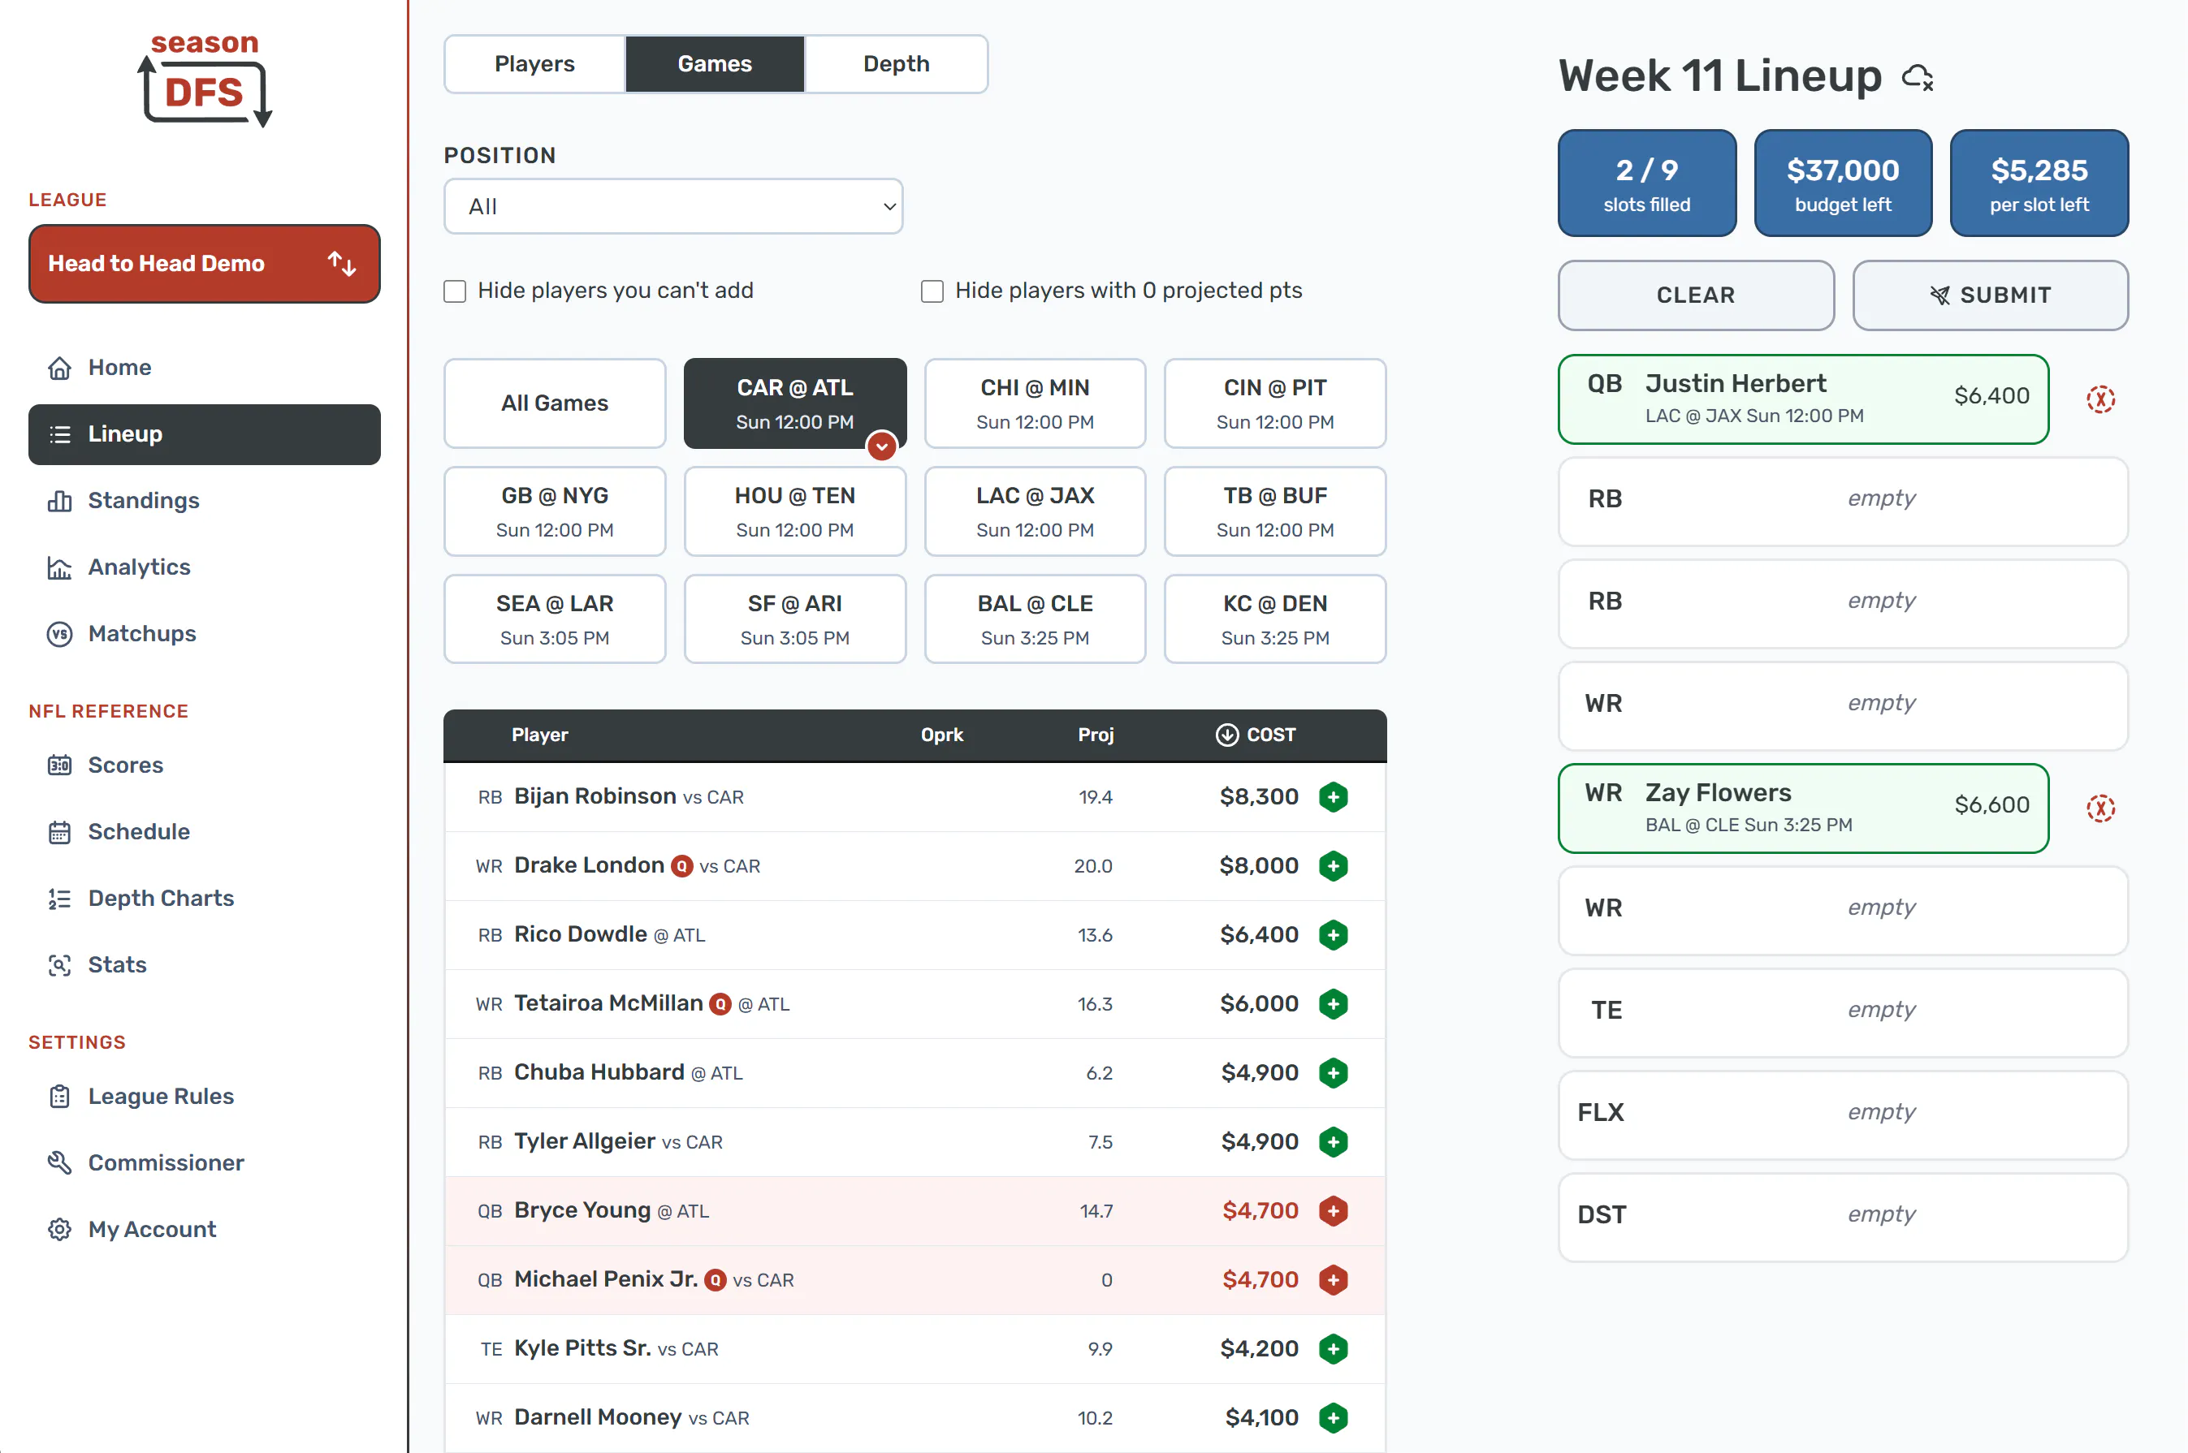
Task: Toggle Hide players you can't add
Action: (x=454, y=292)
